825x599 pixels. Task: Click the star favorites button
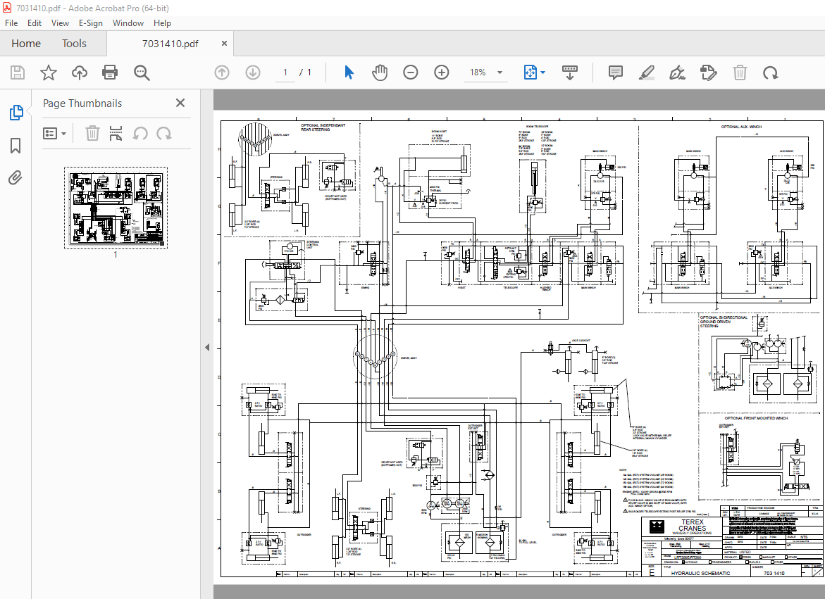click(48, 72)
